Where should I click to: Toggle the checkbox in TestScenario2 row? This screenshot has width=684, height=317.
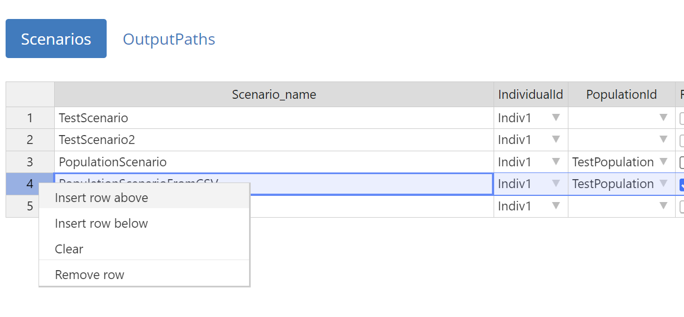681,140
